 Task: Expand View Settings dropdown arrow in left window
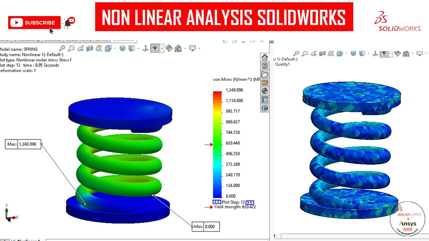tap(199, 49)
